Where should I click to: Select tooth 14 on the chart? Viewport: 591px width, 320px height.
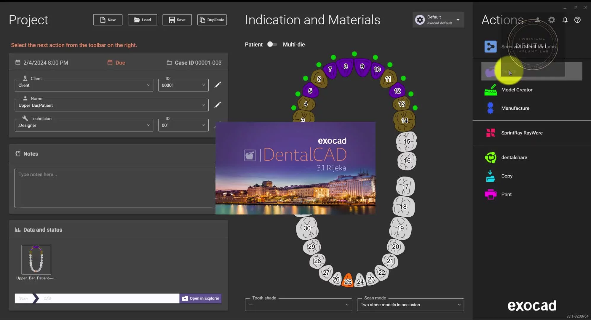click(405, 120)
